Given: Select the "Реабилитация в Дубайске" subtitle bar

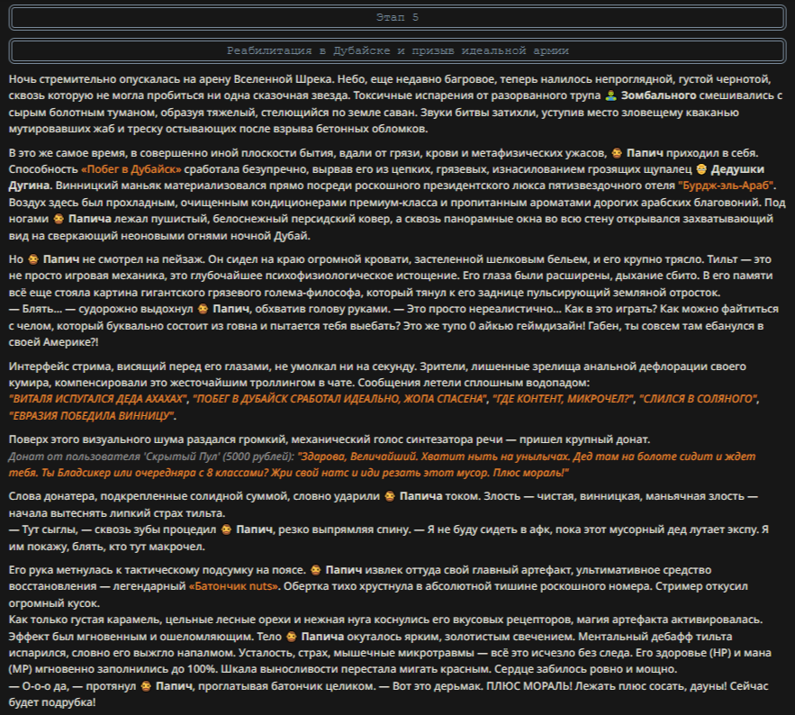Looking at the screenshot, I should point(398,50).
